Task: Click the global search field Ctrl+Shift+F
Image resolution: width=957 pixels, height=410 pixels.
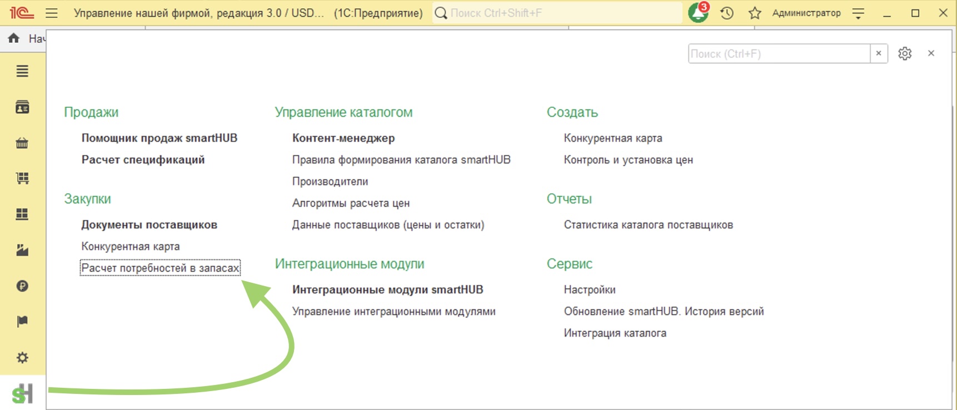Action: pos(557,13)
